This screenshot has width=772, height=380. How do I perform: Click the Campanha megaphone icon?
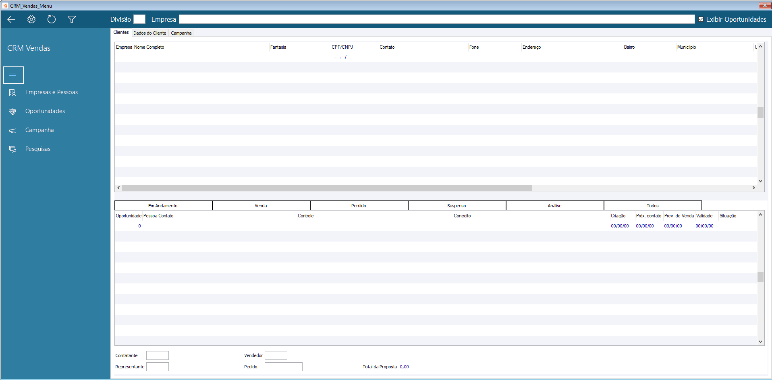(13, 130)
